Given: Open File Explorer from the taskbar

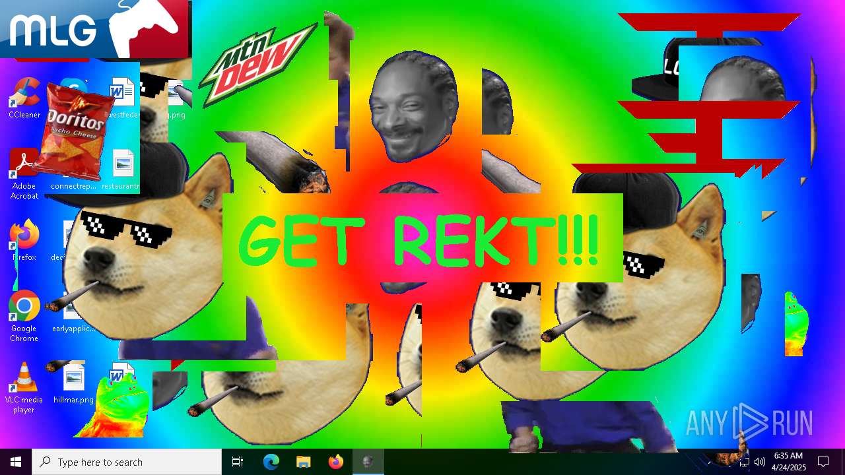Looking at the screenshot, I should click(303, 462).
